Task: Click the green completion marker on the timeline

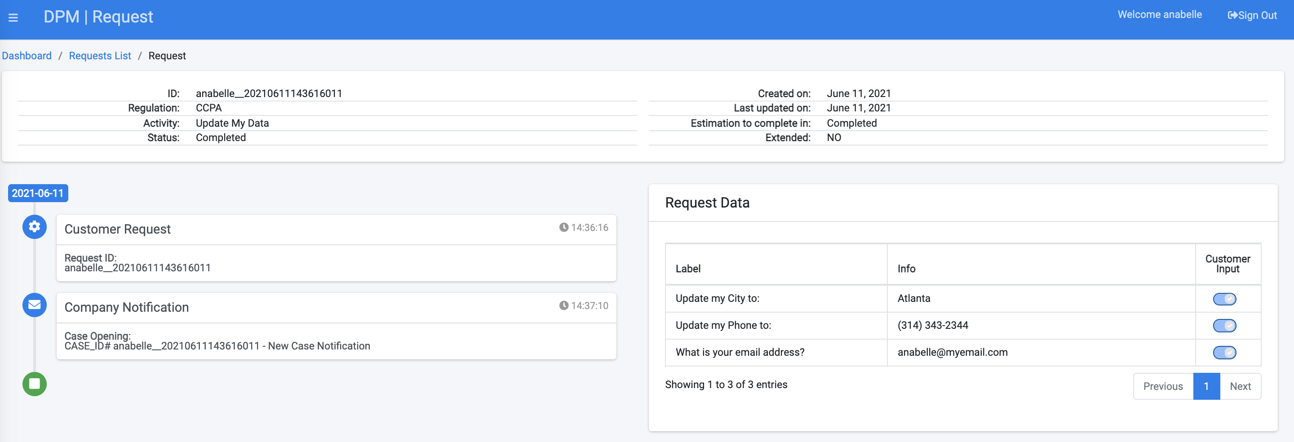Action: click(x=34, y=384)
